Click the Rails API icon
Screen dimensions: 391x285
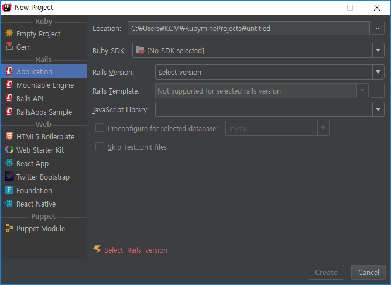[9, 98]
